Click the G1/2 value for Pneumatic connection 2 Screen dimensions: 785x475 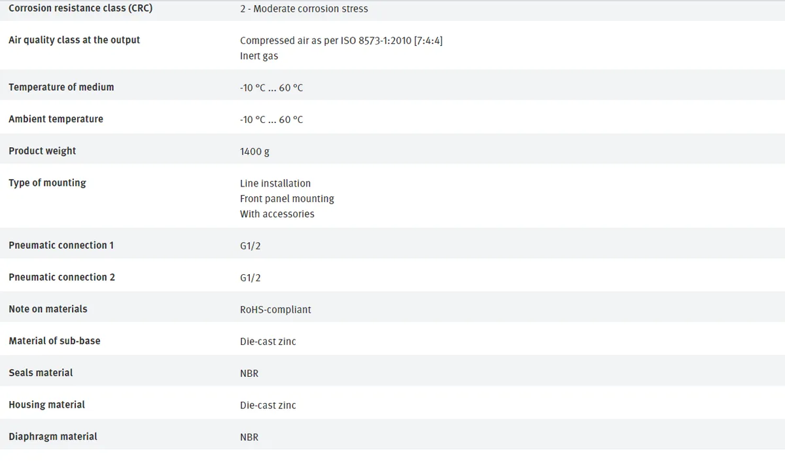click(251, 278)
